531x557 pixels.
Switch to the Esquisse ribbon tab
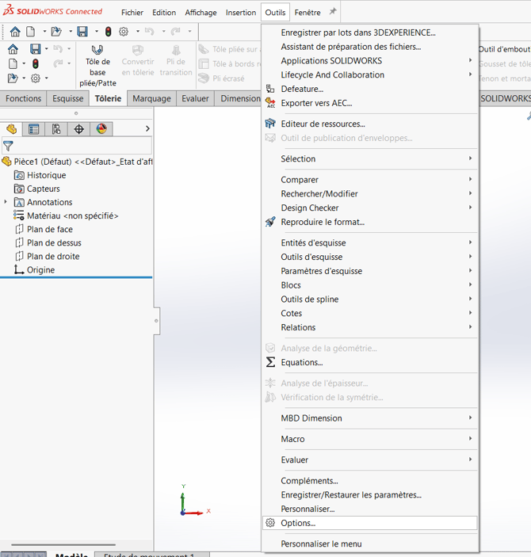pyautogui.click(x=68, y=98)
